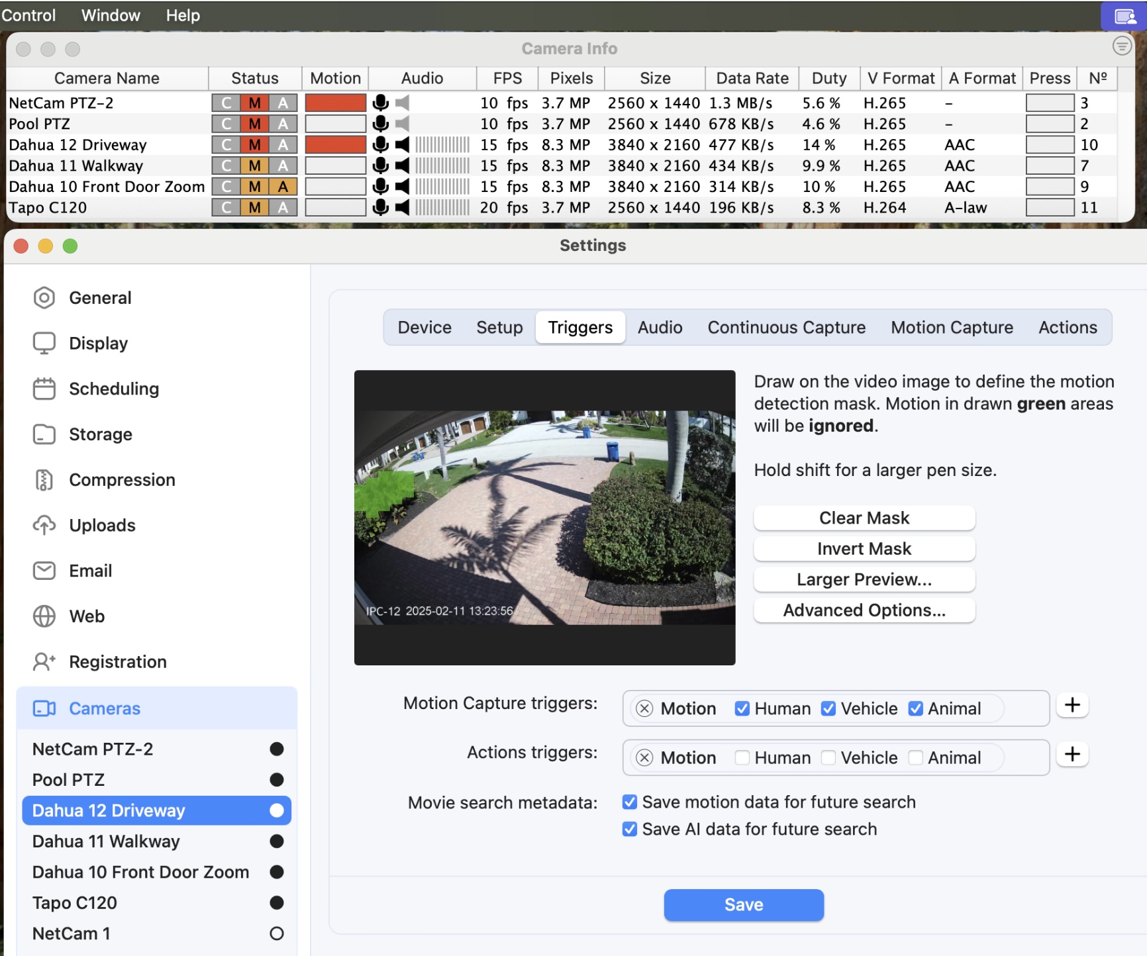Viewport: 1147px width, 956px height.
Task: Open Advanced Options for motion detection
Action: (x=864, y=610)
